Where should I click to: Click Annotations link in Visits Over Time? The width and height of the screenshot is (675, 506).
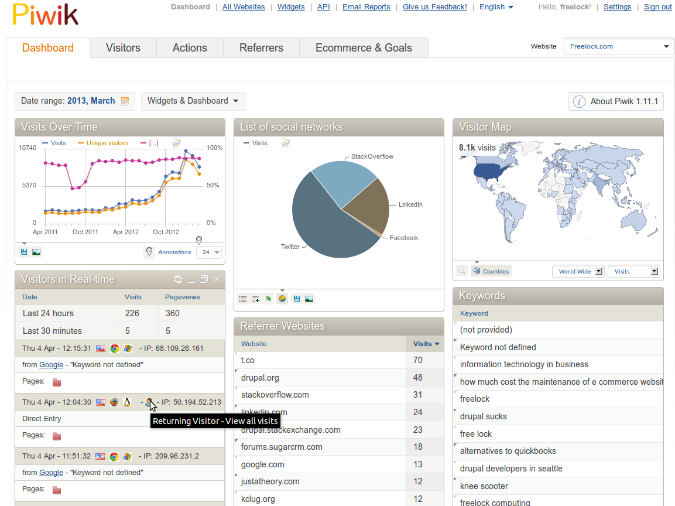coord(174,252)
